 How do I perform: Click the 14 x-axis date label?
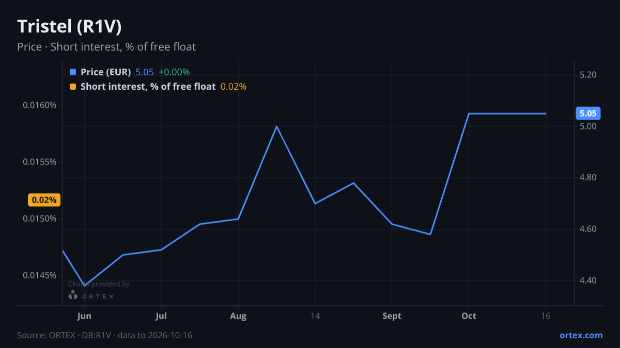coord(315,316)
